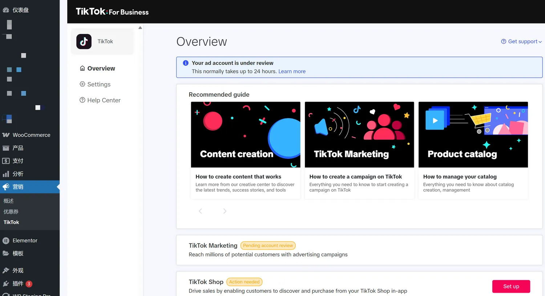Click the TikTok For Business header logo
545x296 pixels.
tap(112, 12)
